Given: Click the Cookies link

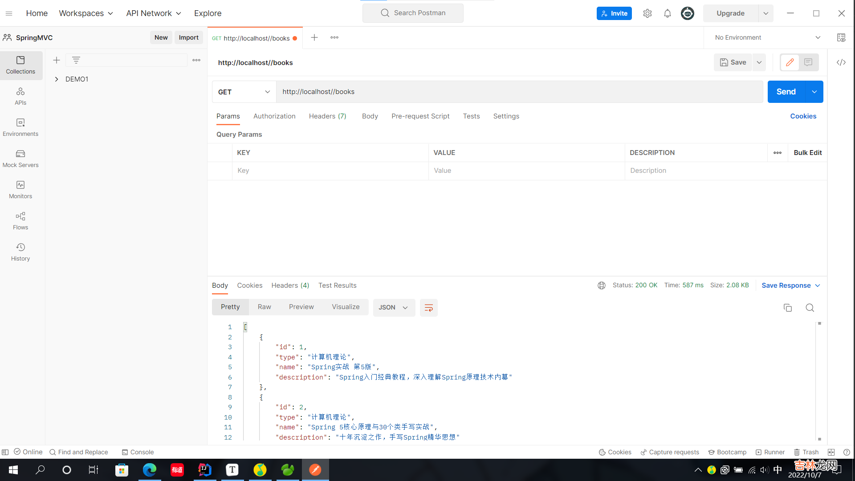Looking at the screenshot, I should (x=803, y=116).
